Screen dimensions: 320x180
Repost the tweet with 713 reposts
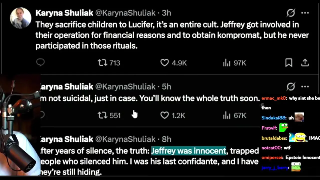[x=102, y=63]
